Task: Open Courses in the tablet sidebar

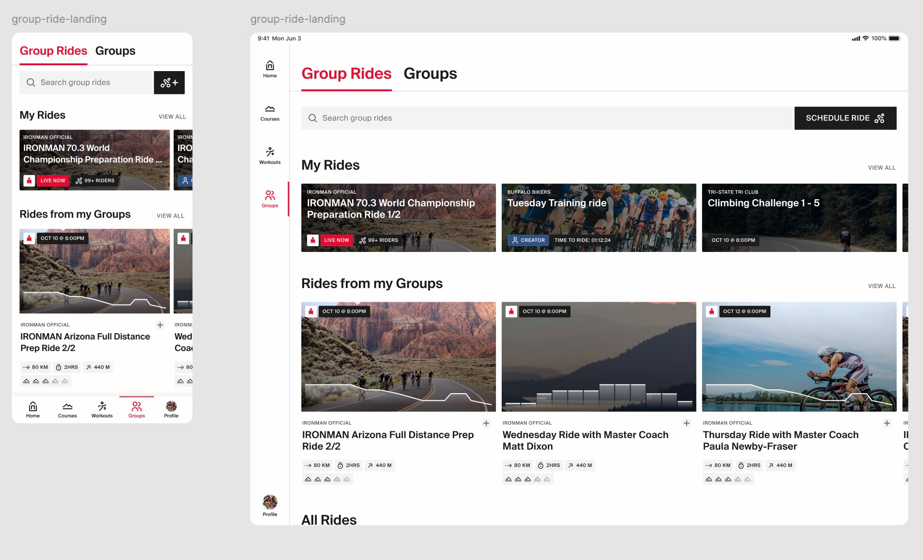Action: (x=270, y=113)
